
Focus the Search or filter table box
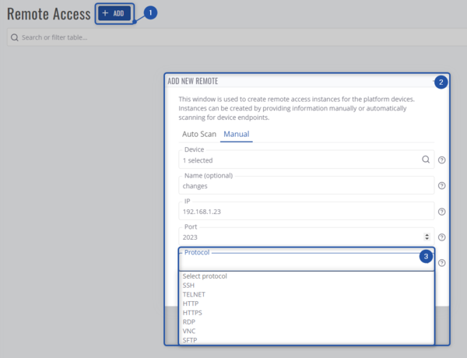pos(233,37)
